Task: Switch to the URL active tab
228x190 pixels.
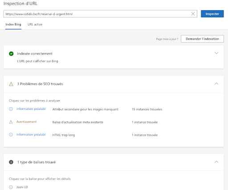Action: [x=35, y=24]
